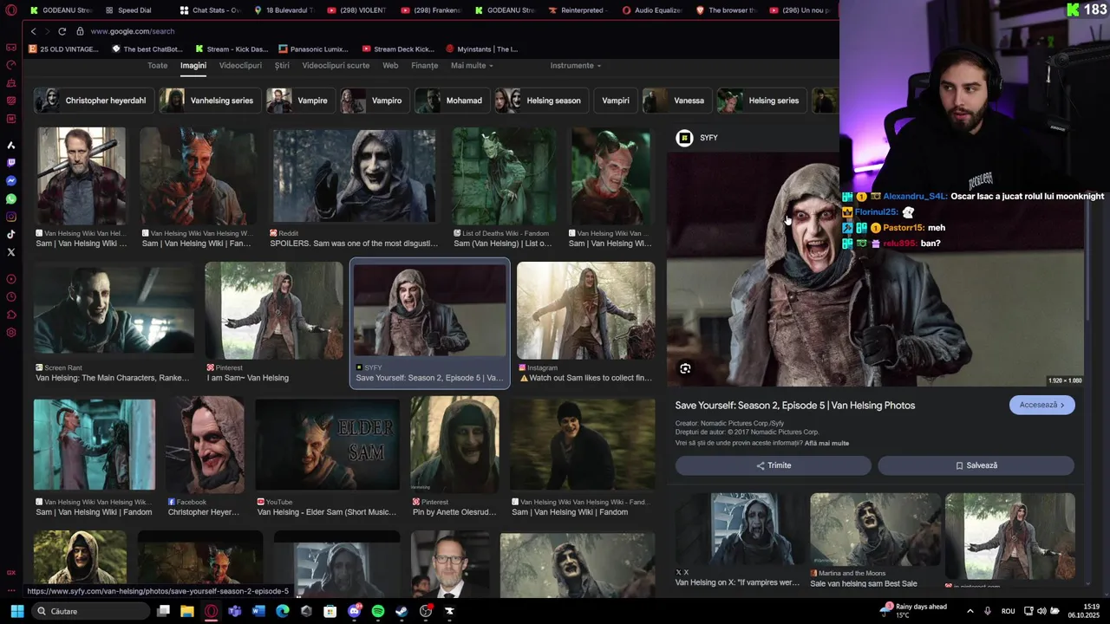Open OBS Studio from taskbar
Viewport: 1110px width, 624px height.
[x=426, y=611]
